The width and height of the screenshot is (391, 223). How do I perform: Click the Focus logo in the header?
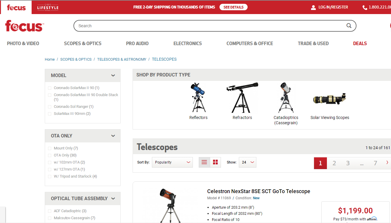pos(25,26)
